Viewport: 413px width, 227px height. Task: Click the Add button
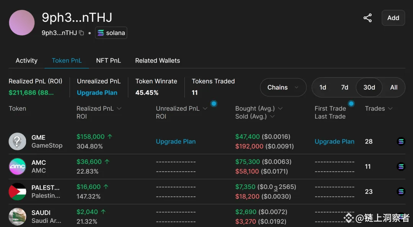pos(393,18)
